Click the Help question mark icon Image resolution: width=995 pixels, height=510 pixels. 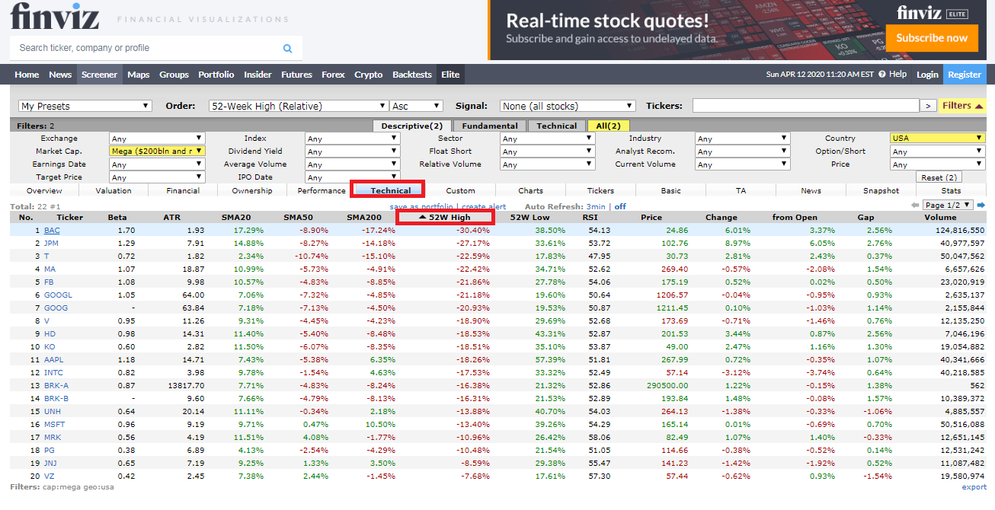tap(882, 75)
